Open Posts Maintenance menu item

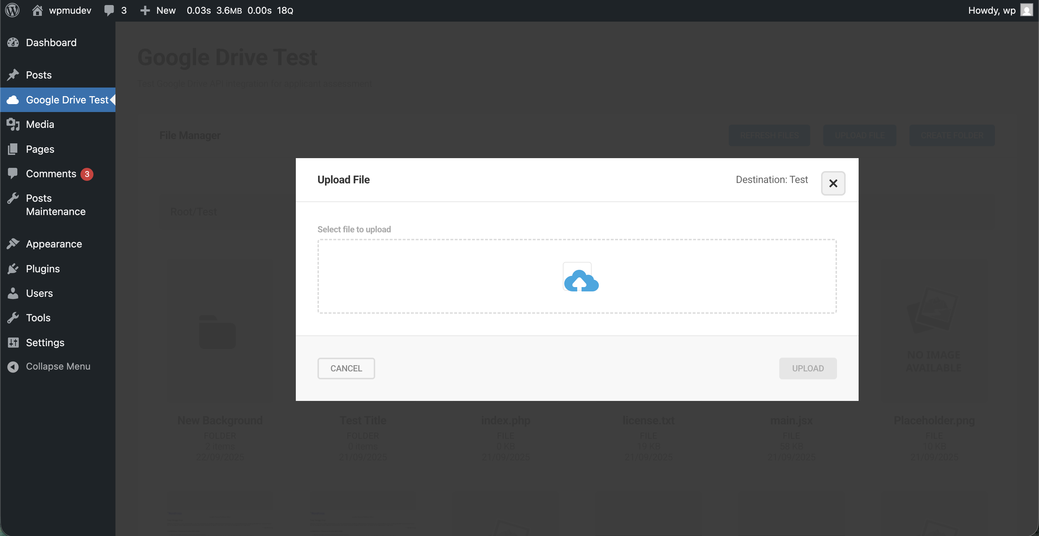pyautogui.click(x=58, y=205)
